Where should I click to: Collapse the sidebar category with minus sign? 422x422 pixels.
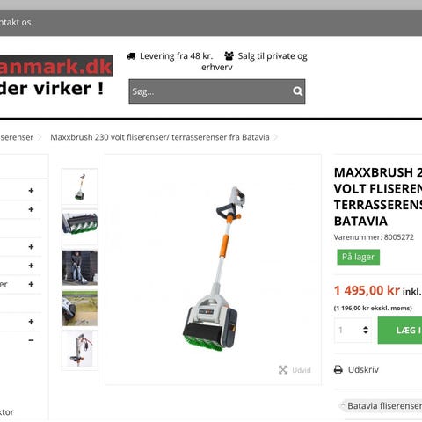click(x=31, y=340)
